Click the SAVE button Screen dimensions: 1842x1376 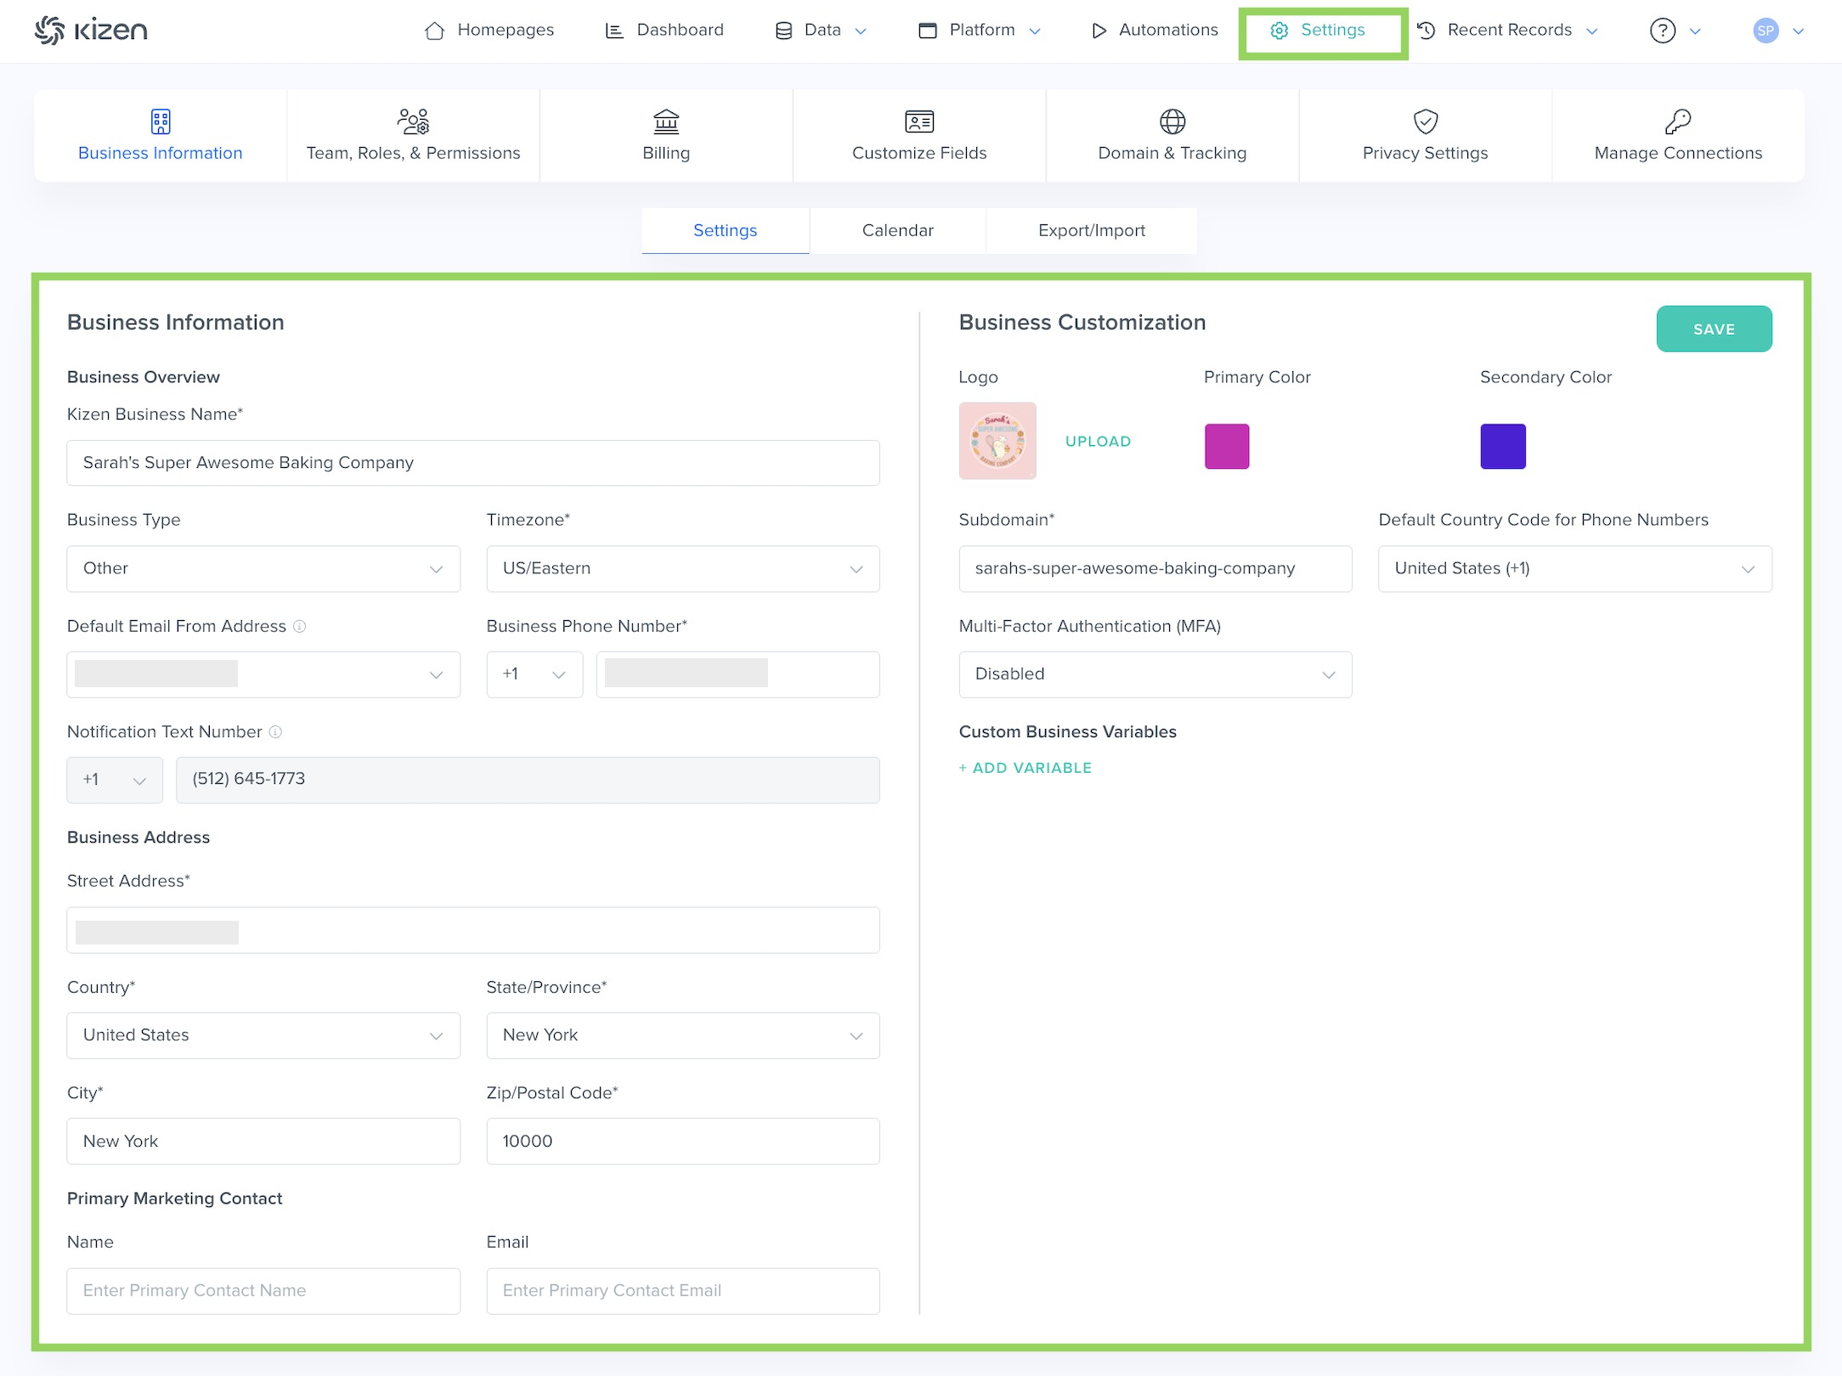tap(1713, 329)
